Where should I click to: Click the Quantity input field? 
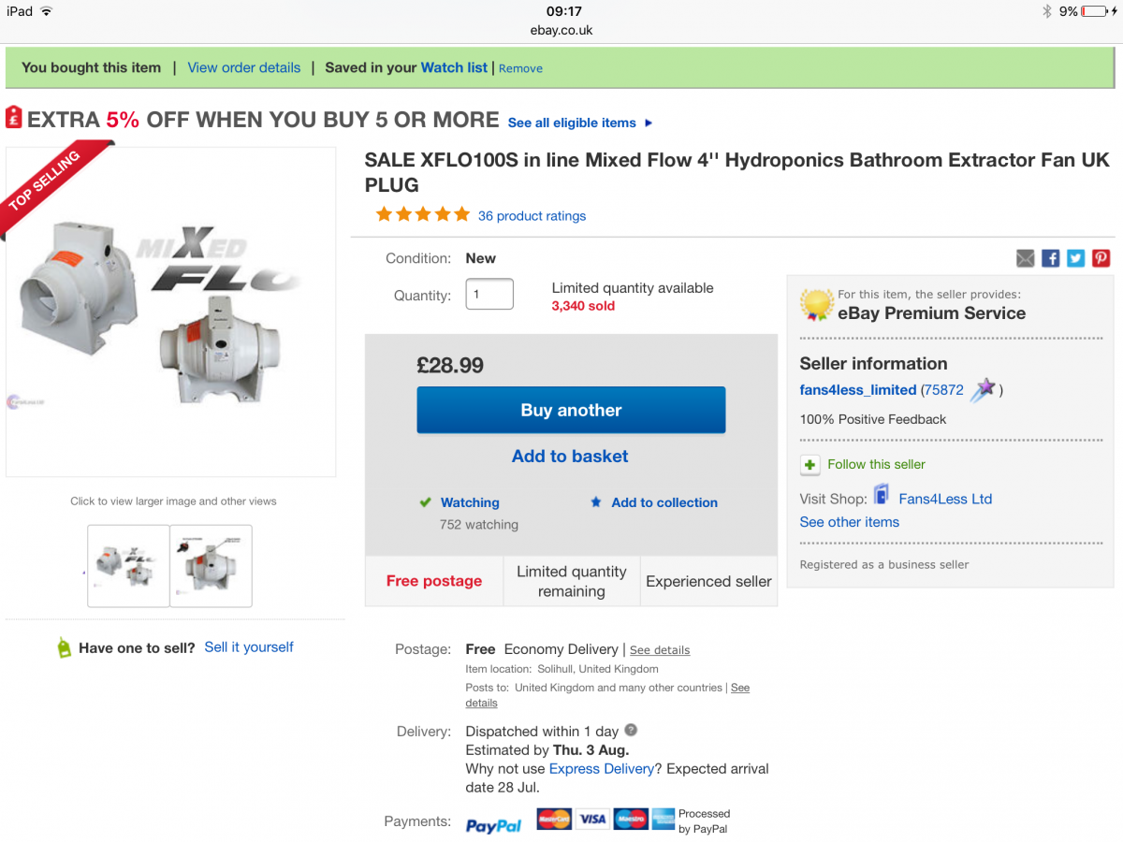(489, 294)
